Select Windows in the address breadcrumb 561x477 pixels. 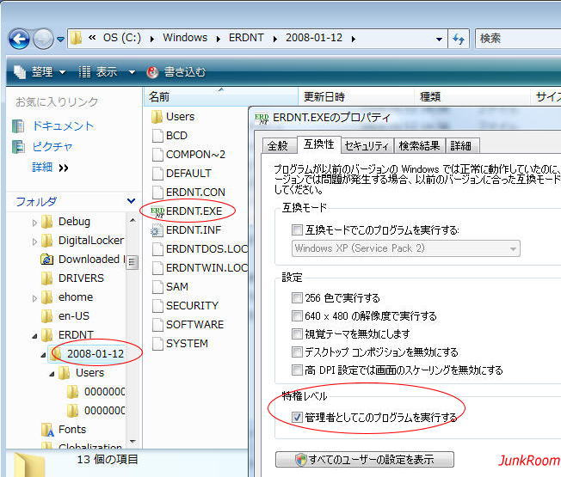coord(185,38)
